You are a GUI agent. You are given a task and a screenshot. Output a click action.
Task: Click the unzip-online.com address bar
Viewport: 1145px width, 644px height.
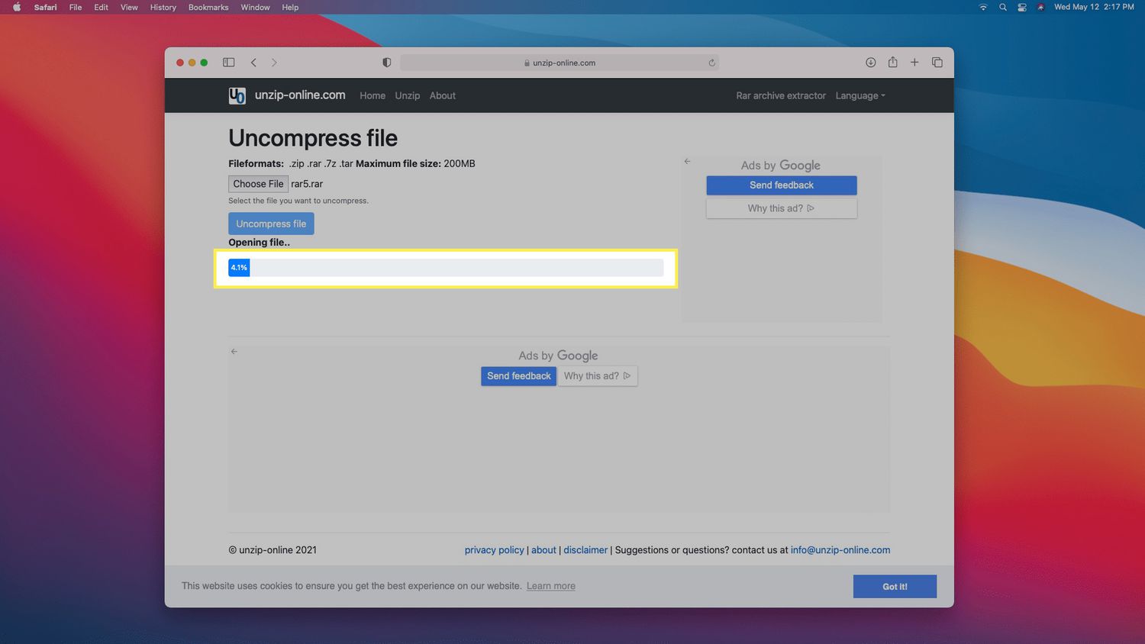[559, 63]
